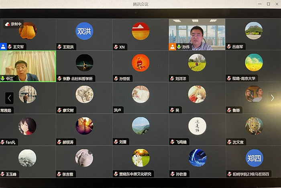The image size is (281, 188).
Task: Click muted mic icon beside 沈文宣
Action: pyautogui.click(x=229, y=142)
